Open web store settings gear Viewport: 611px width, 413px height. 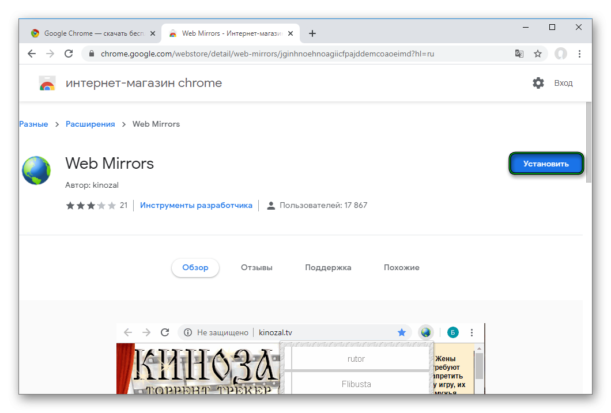[538, 83]
